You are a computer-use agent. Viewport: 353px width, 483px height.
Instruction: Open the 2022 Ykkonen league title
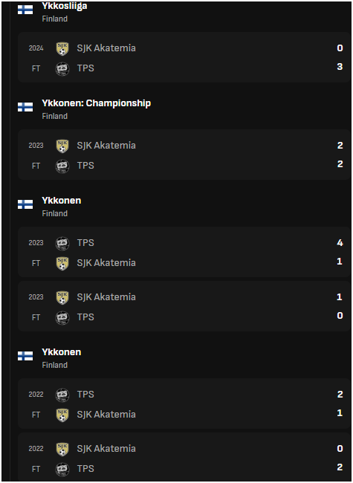[61, 352]
